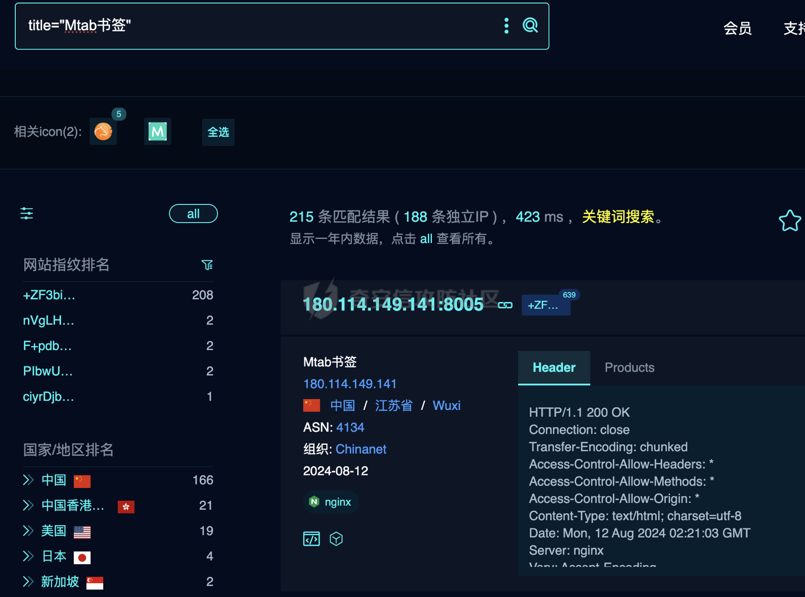805x597 pixels.
Task: Click the 日本 country name
Action: click(54, 556)
